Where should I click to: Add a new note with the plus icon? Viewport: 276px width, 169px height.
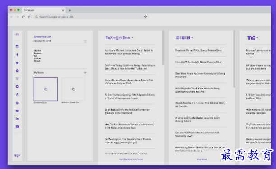[85, 73]
